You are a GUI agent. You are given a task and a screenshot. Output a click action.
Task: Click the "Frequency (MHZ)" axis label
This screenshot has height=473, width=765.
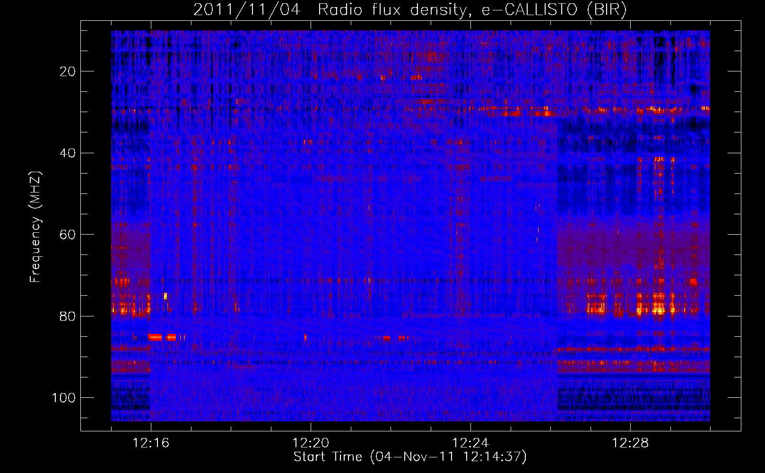[x=35, y=227]
